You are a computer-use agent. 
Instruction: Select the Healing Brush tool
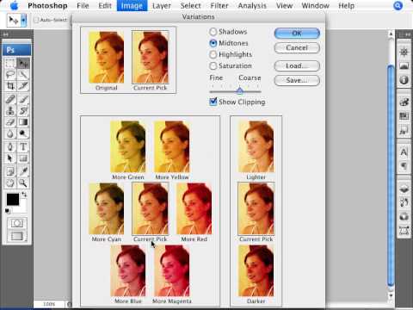click(10, 99)
